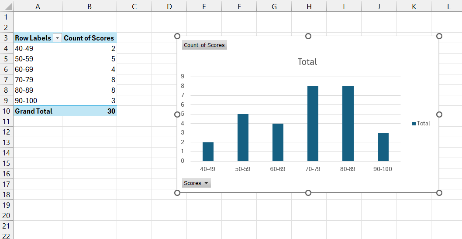Select cell containing 50-59
Viewport: 462px width, 239px height.
click(38, 59)
